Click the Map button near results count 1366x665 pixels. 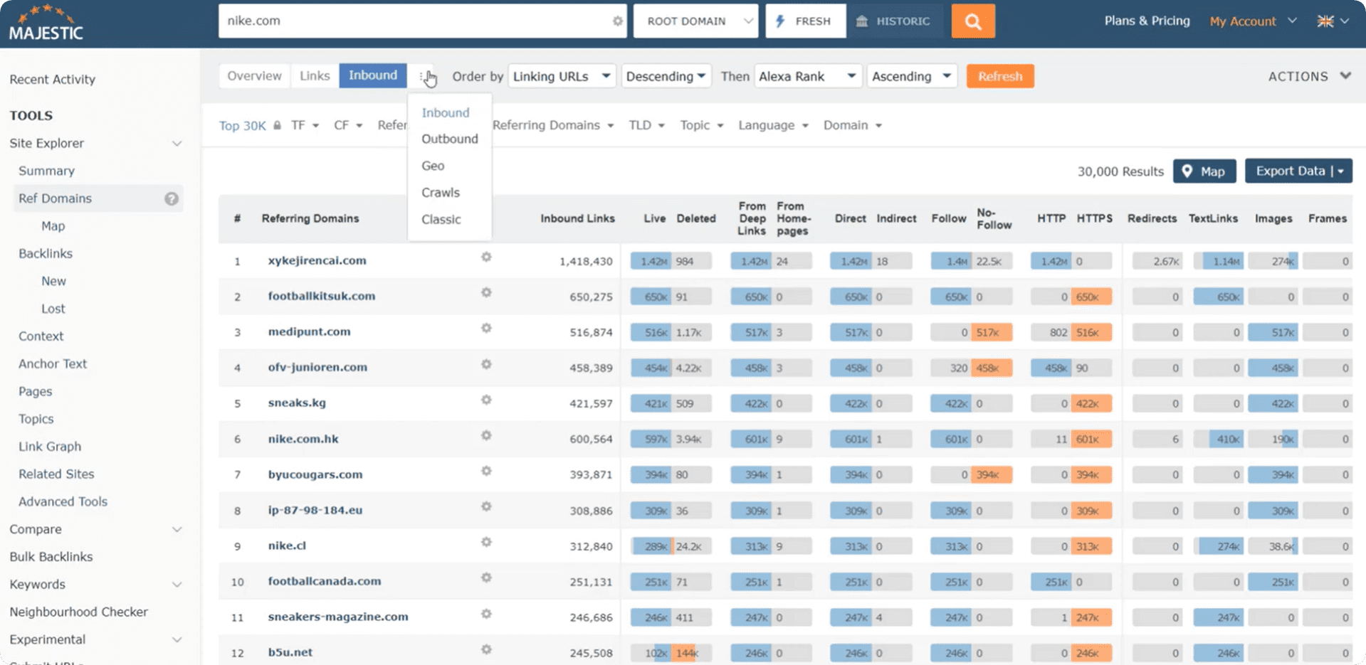tap(1204, 171)
